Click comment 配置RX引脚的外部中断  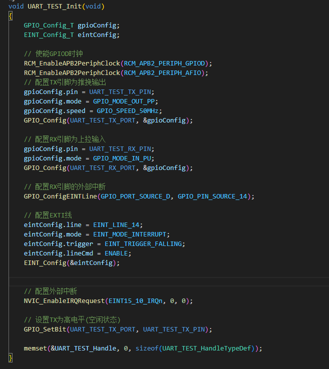pyautogui.click(x=65, y=187)
